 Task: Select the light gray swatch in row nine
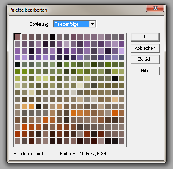(73, 92)
